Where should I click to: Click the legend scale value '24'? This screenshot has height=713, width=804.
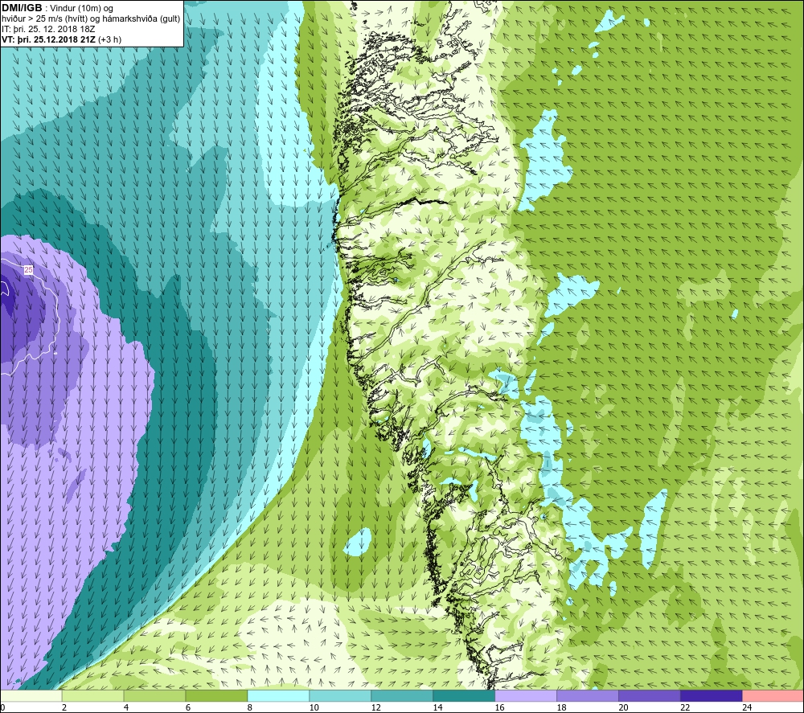[x=747, y=707]
